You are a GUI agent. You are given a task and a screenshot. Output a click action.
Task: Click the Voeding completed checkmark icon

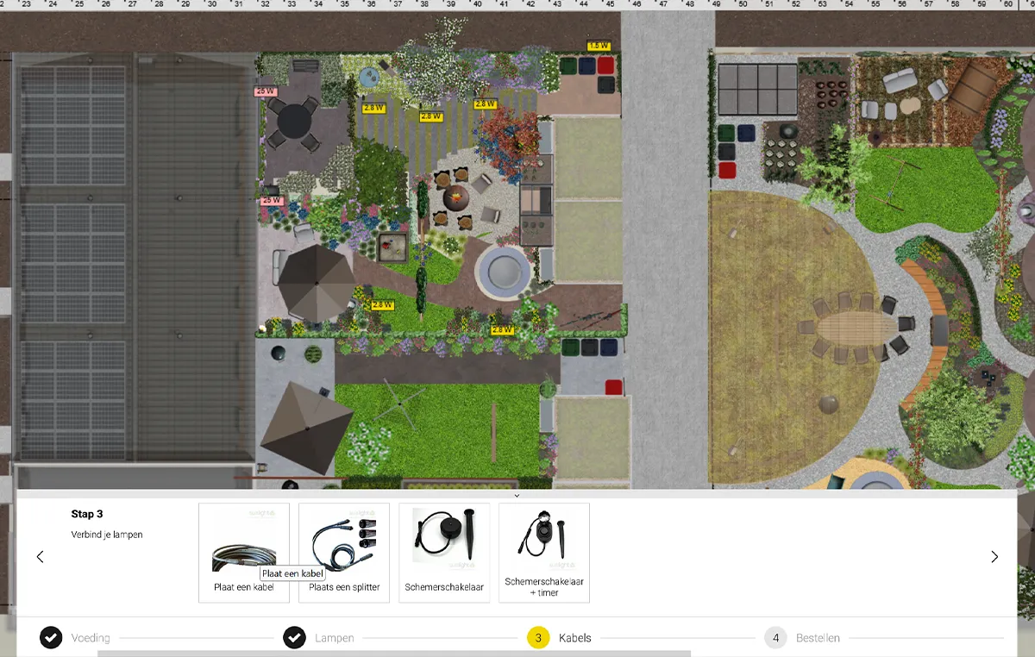coord(51,638)
